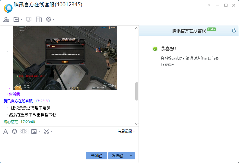Open the send file icon
Image resolution: width=239 pixels, height=163 pixels.
coord(16,19)
